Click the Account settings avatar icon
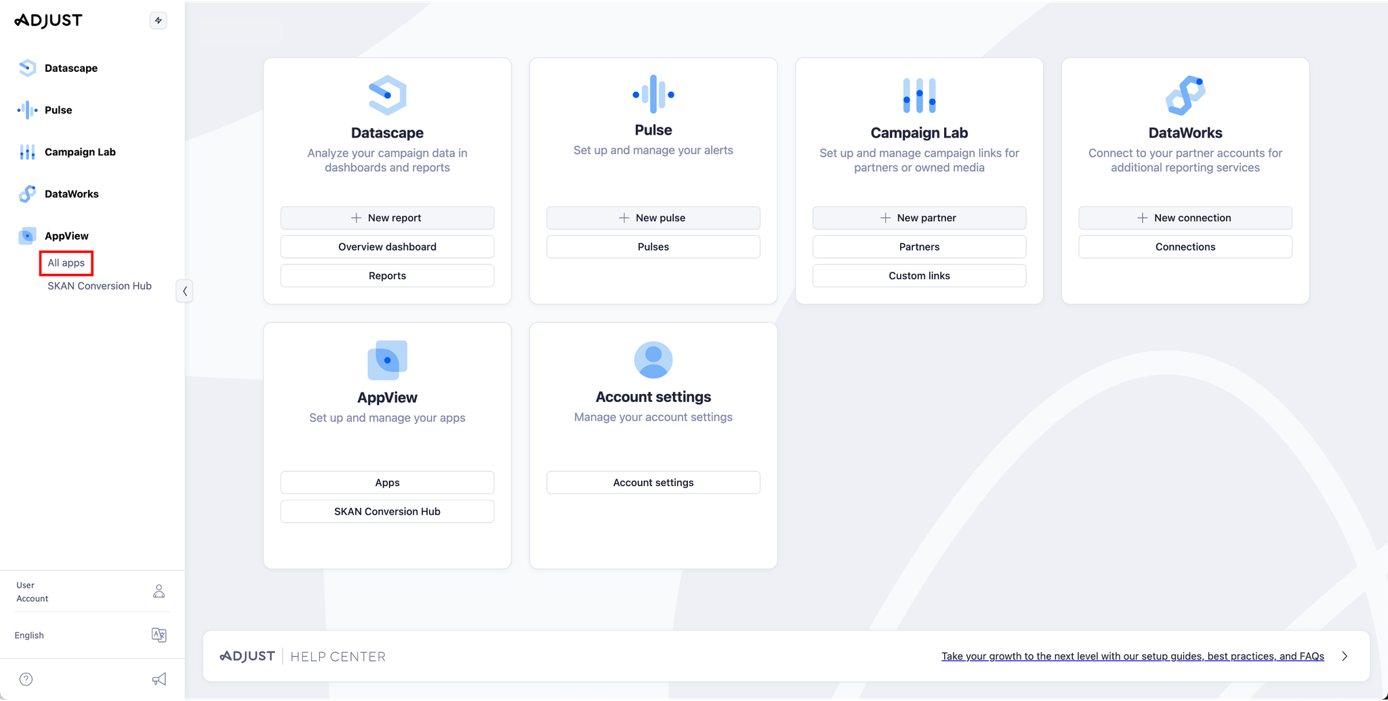Screen dimensions: 1388x701 pyautogui.click(x=653, y=359)
